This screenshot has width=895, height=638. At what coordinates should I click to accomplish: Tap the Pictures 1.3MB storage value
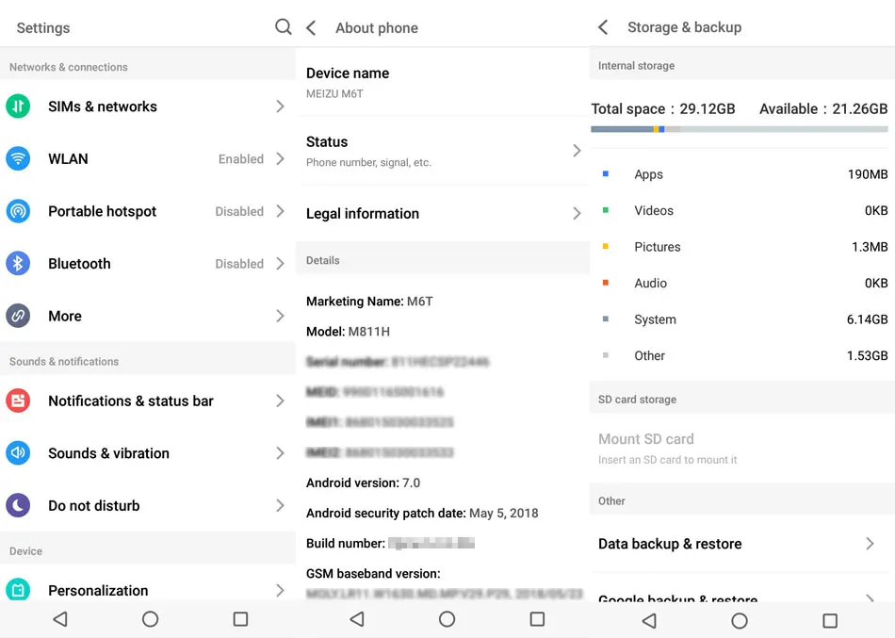[x=870, y=247]
